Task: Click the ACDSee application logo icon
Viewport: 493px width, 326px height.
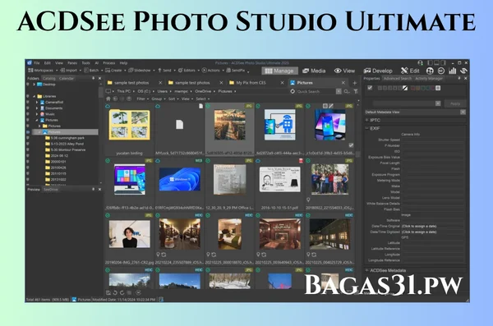Action: [x=30, y=63]
